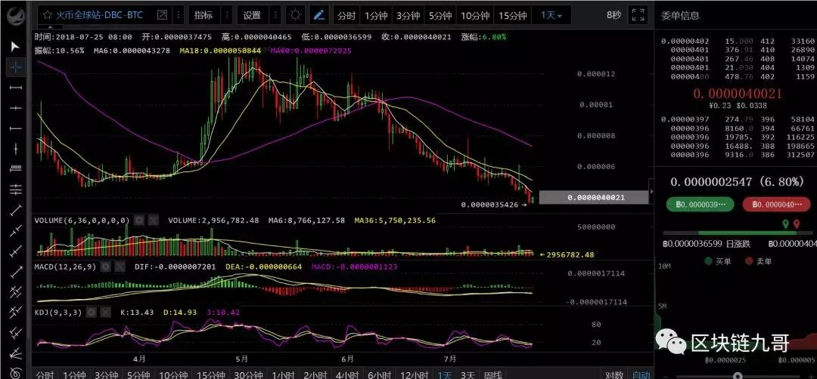Switch to 2小时 timeframe

click(x=314, y=375)
